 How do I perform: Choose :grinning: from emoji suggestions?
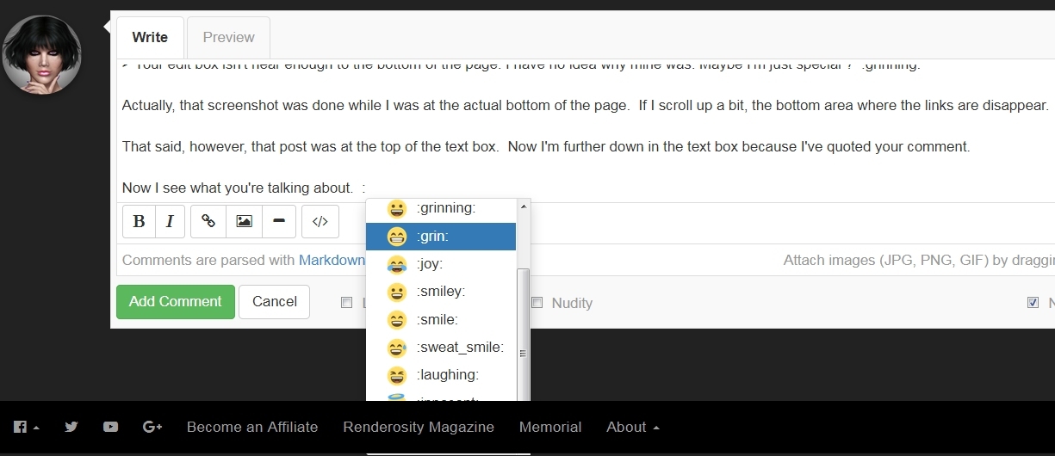[441, 209]
